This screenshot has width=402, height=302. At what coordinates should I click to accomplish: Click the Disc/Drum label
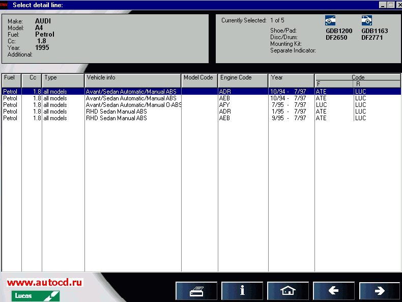(284, 37)
